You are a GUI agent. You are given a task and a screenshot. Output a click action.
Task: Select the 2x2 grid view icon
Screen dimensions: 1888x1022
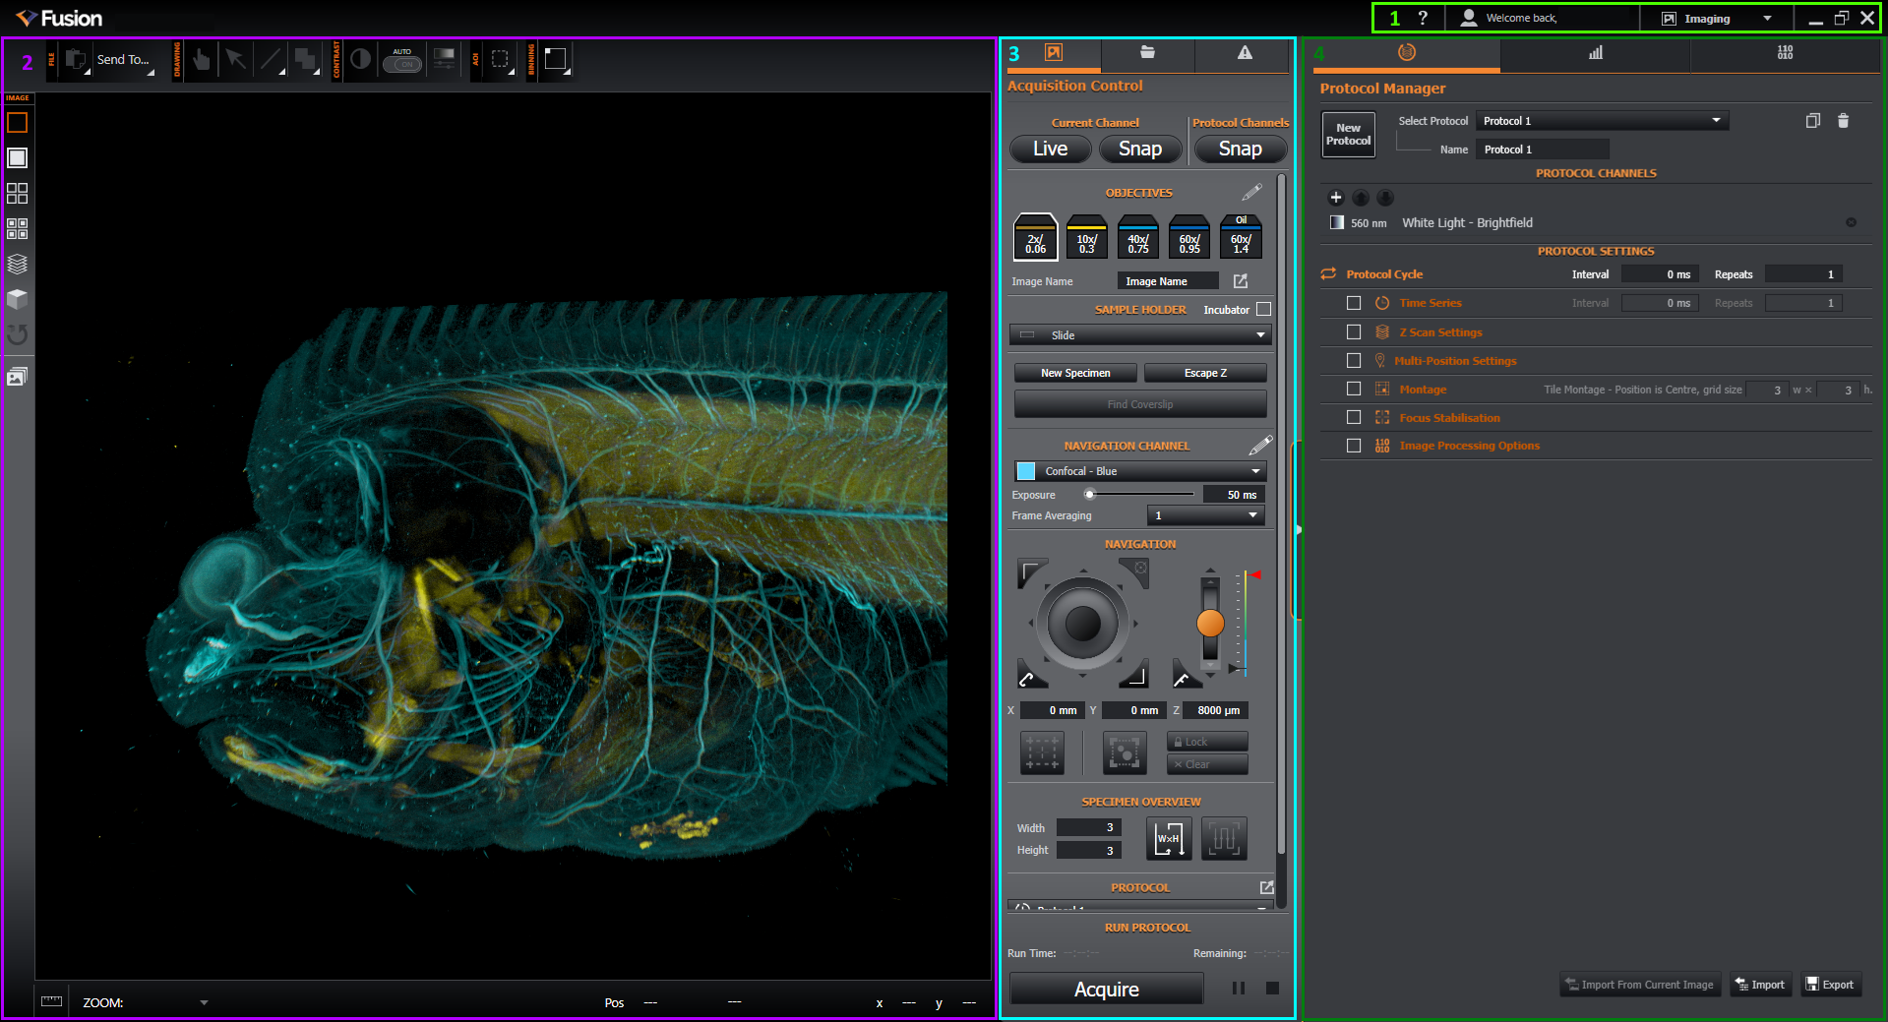pyautogui.click(x=17, y=193)
